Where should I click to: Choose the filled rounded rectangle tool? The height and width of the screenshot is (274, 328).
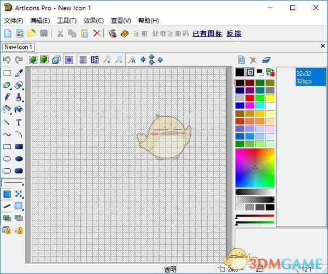tap(19, 171)
